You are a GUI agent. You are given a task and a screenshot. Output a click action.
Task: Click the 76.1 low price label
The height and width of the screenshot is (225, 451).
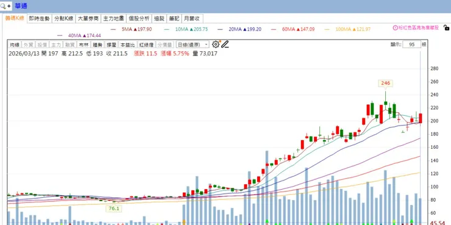coord(113,209)
